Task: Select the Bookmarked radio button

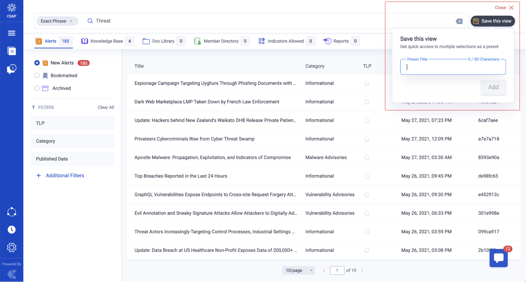Action: [x=37, y=76]
